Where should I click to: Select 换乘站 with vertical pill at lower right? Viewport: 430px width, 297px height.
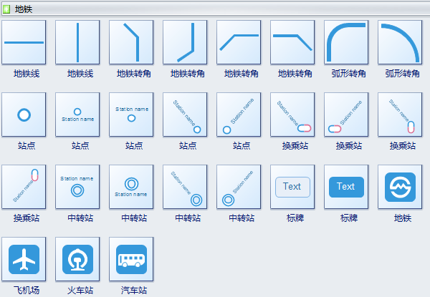400,115
